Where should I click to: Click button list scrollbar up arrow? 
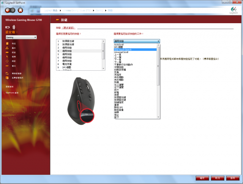(103, 41)
